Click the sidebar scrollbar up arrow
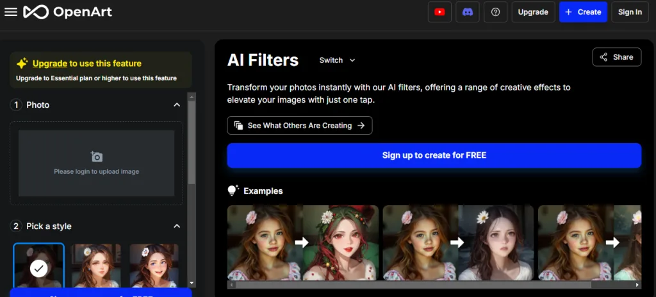This screenshot has height=297, width=656. pos(192,97)
